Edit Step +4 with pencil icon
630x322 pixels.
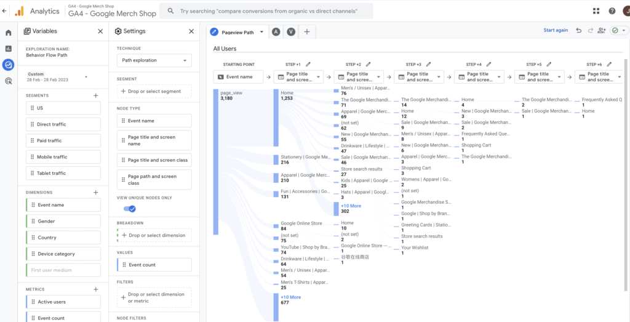(488, 64)
